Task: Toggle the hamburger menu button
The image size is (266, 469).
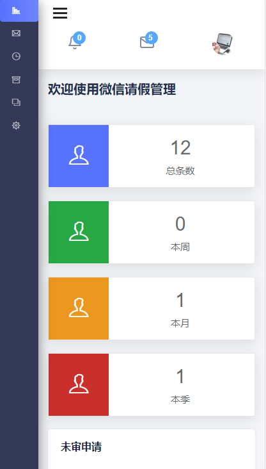Action: 60,13
